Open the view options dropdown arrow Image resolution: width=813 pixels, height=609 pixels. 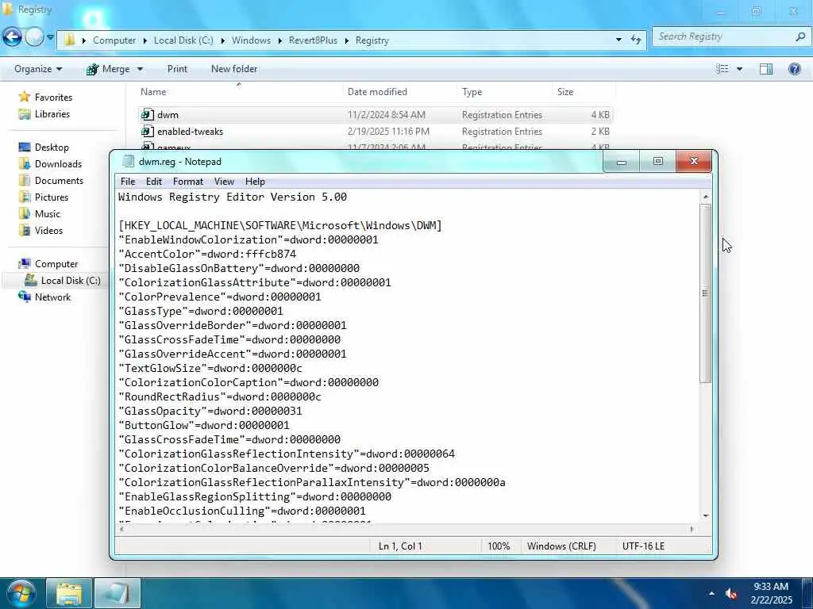(739, 69)
